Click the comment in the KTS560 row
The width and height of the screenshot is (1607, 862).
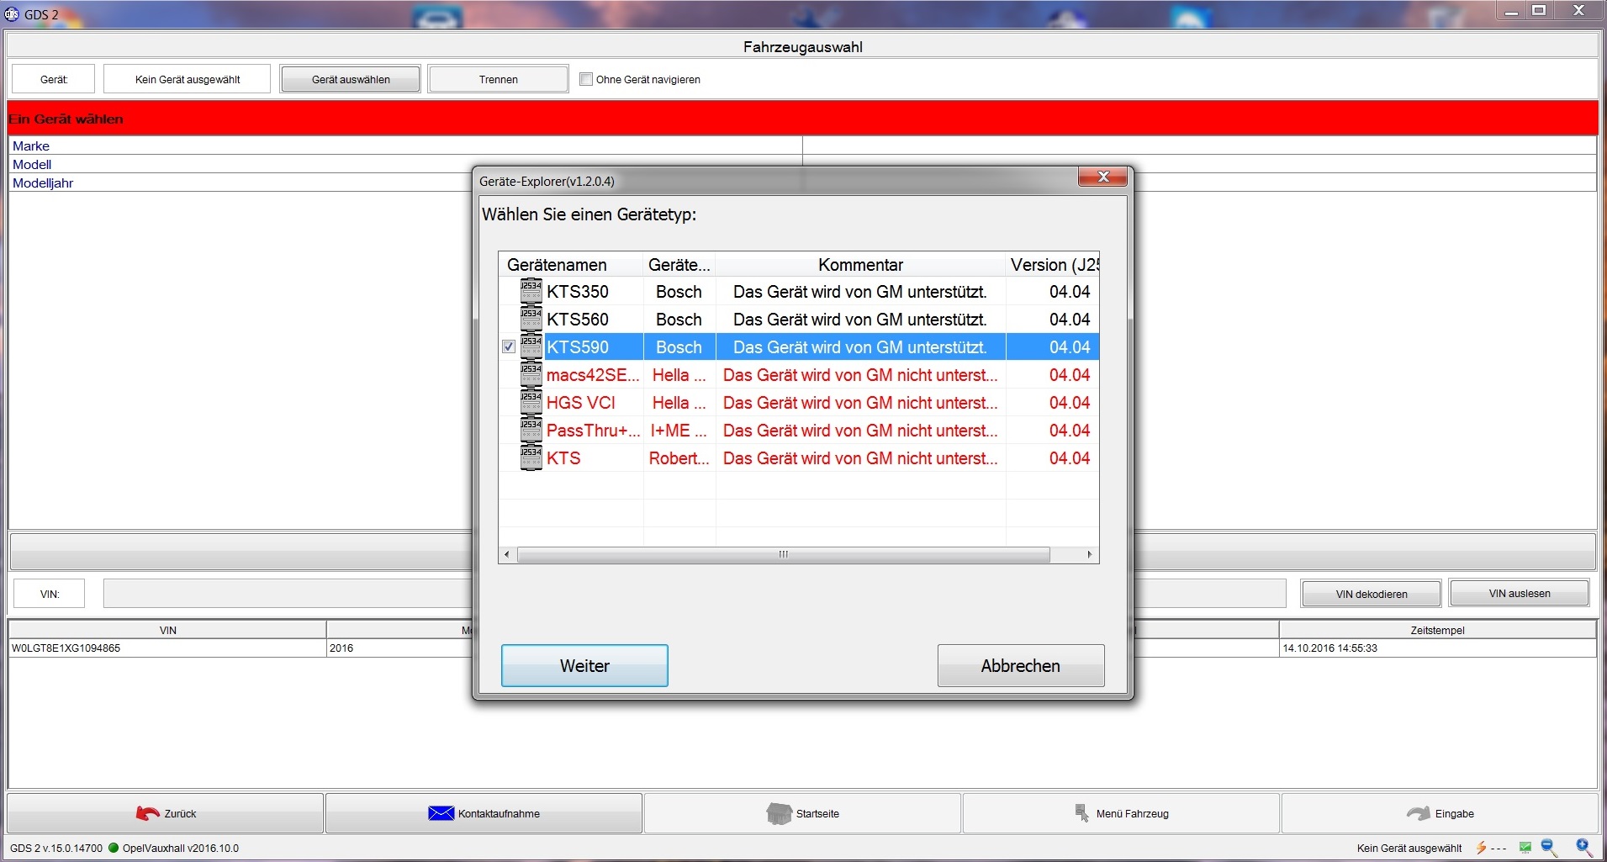pos(860,320)
